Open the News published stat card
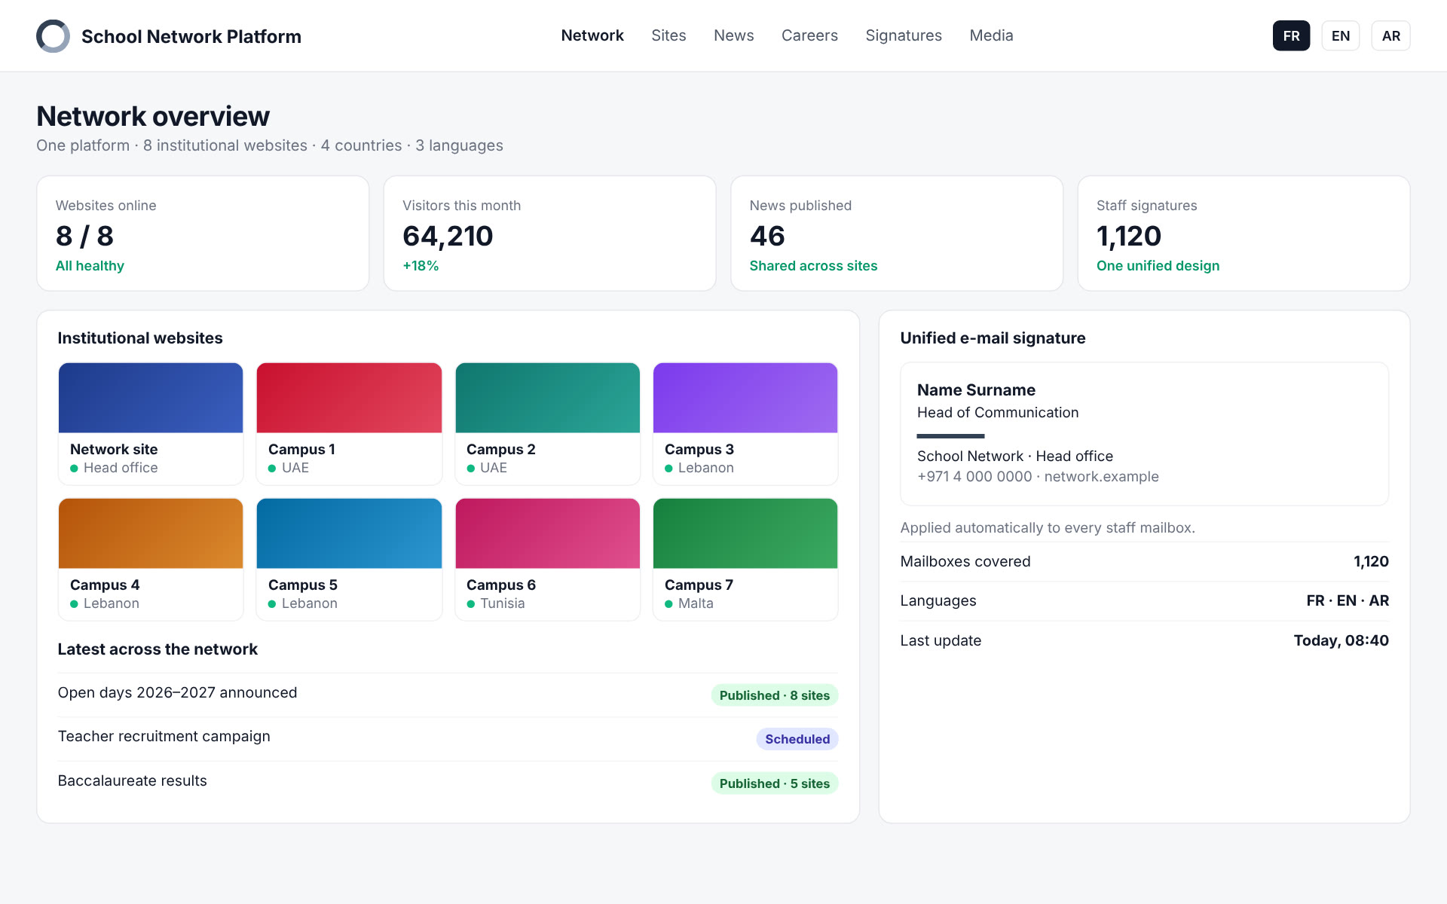This screenshot has height=904, width=1447. (897, 234)
